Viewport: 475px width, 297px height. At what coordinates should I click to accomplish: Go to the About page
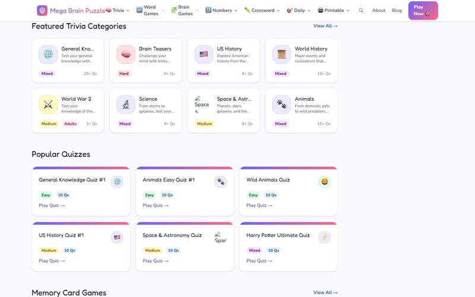(x=379, y=10)
